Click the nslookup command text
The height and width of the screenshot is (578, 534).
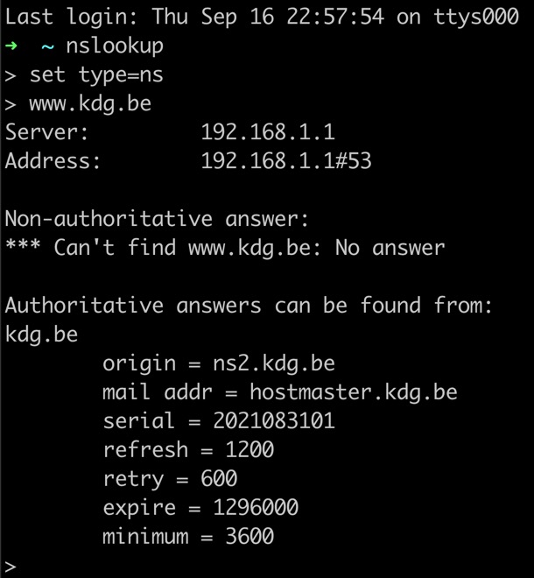(115, 46)
